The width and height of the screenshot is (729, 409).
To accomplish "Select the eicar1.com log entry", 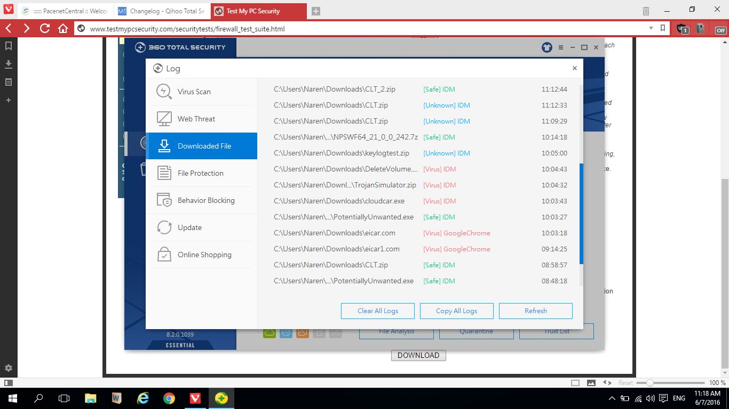I will [x=421, y=249].
